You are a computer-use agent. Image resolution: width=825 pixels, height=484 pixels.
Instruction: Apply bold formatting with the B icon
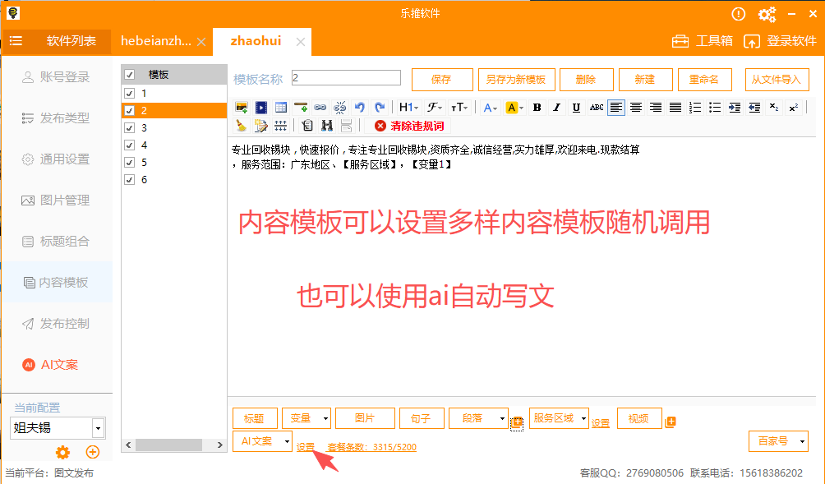(x=536, y=107)
